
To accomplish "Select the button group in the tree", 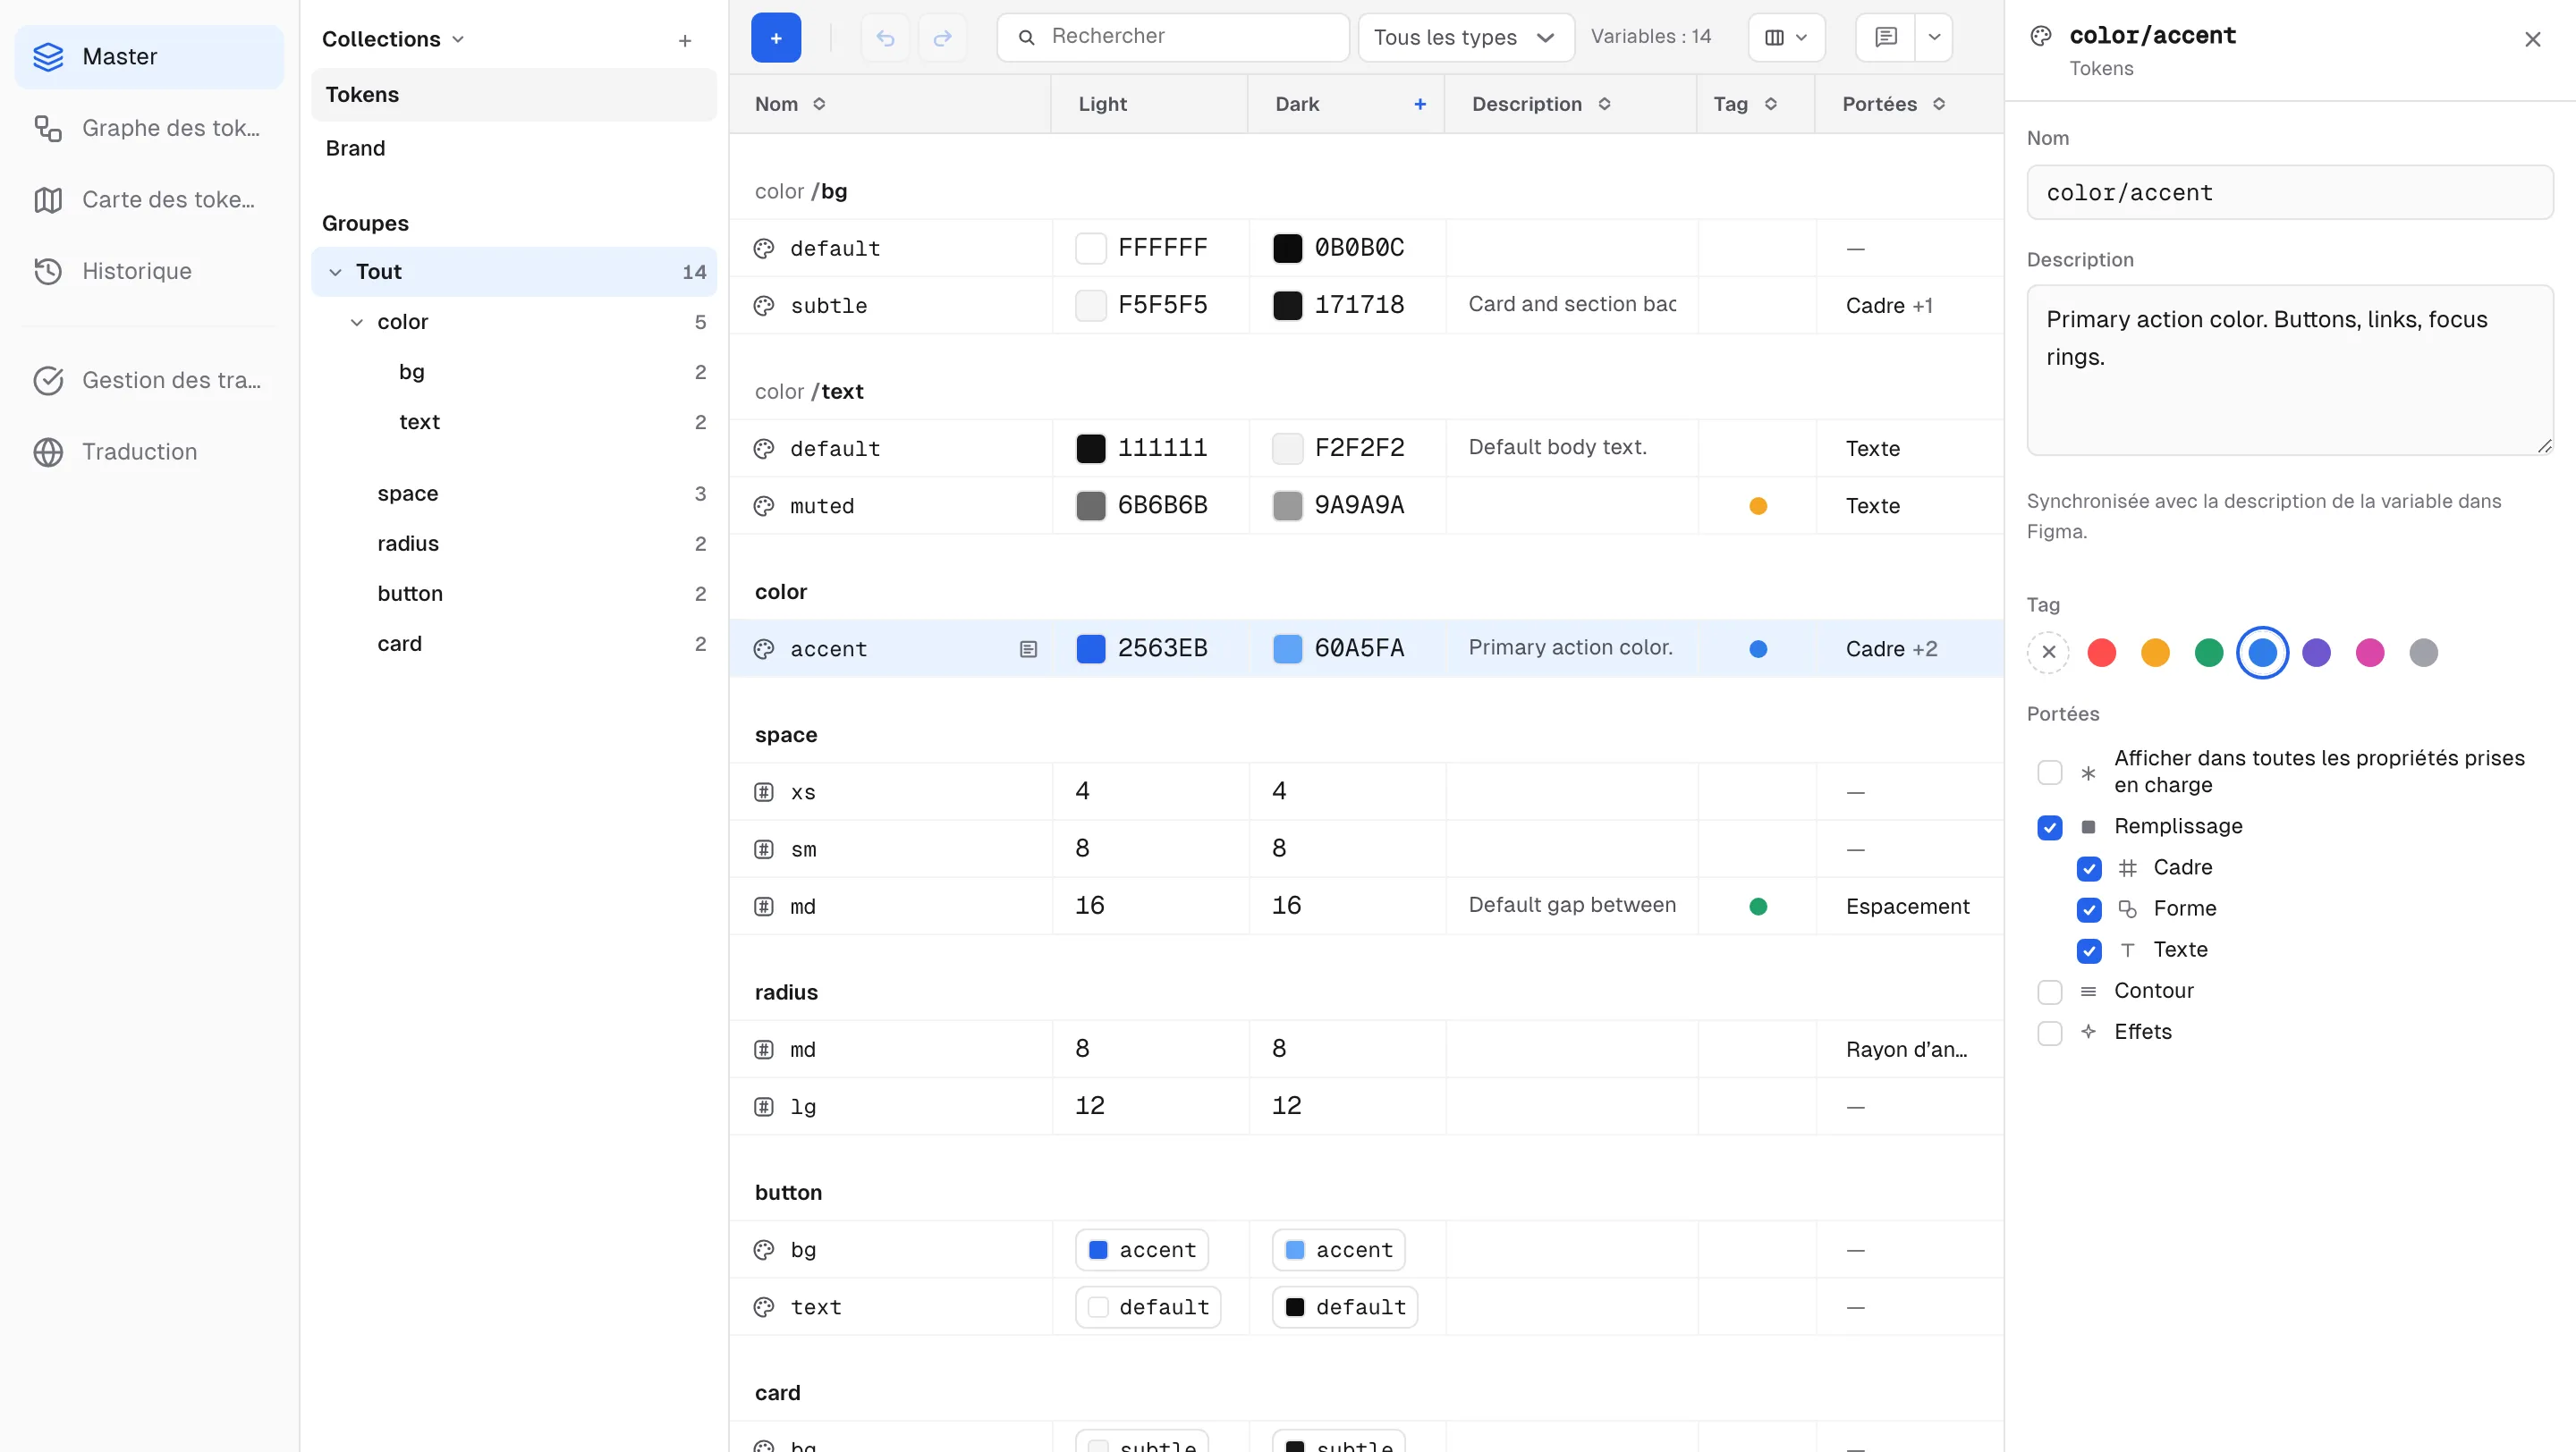I will coord(514,594).
